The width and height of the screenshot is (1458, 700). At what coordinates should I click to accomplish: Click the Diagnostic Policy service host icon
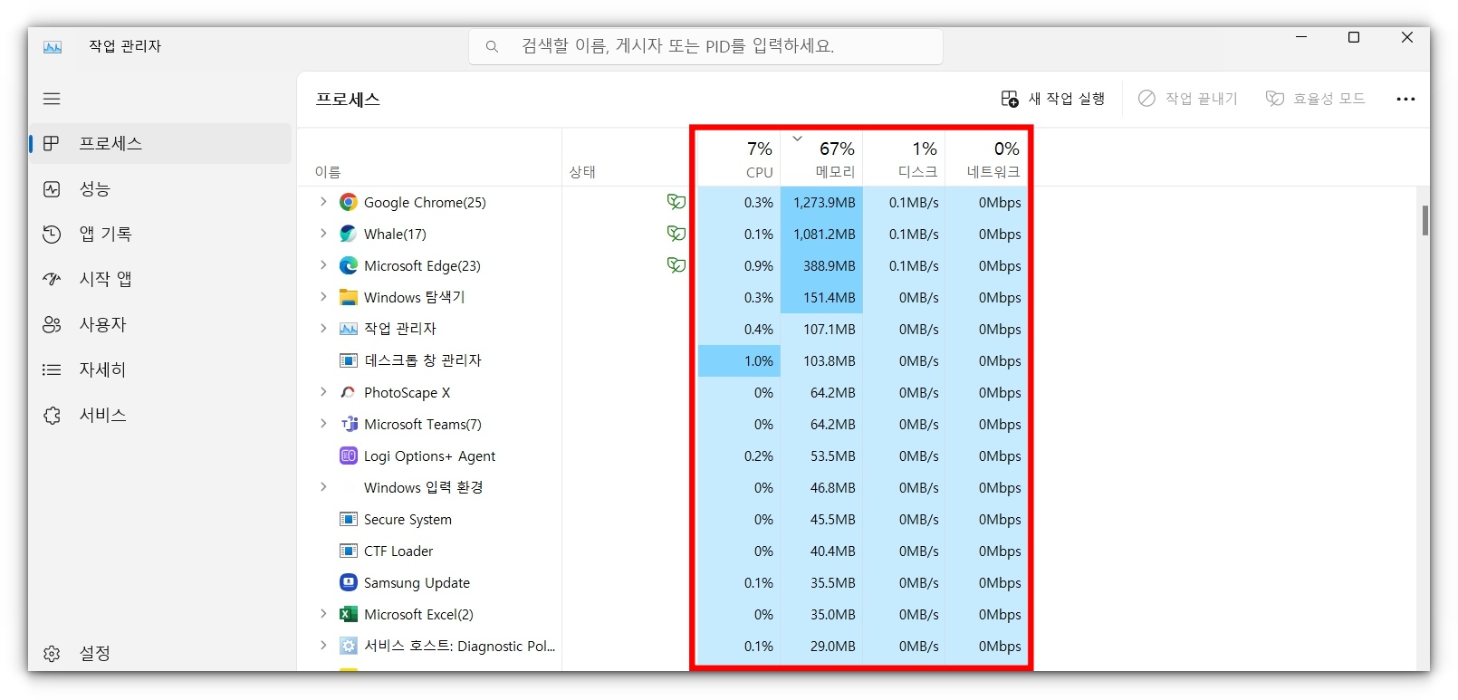(x=349, y=646)
